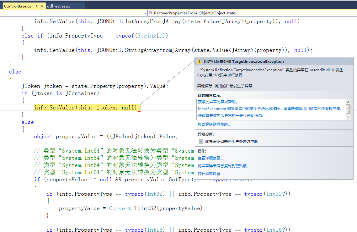Screen dimensions: 357x232
Task: Select the ControlBase.cs tab
Action: tap(18, 6)
